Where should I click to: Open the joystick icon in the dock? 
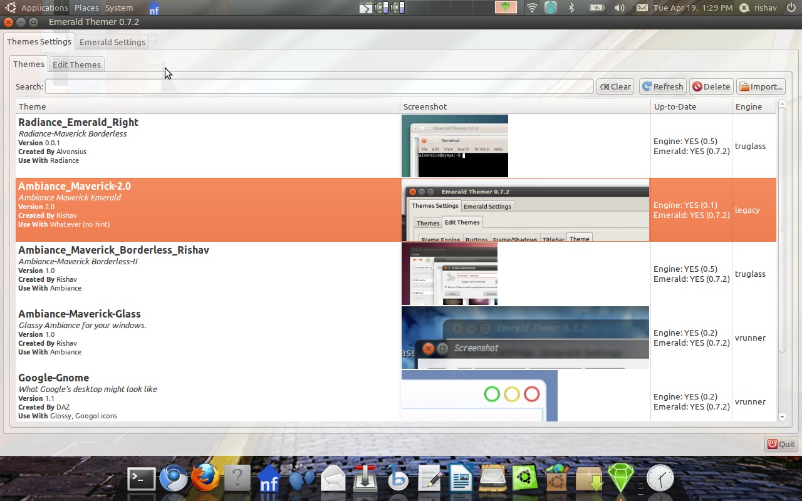coord(365,479)
